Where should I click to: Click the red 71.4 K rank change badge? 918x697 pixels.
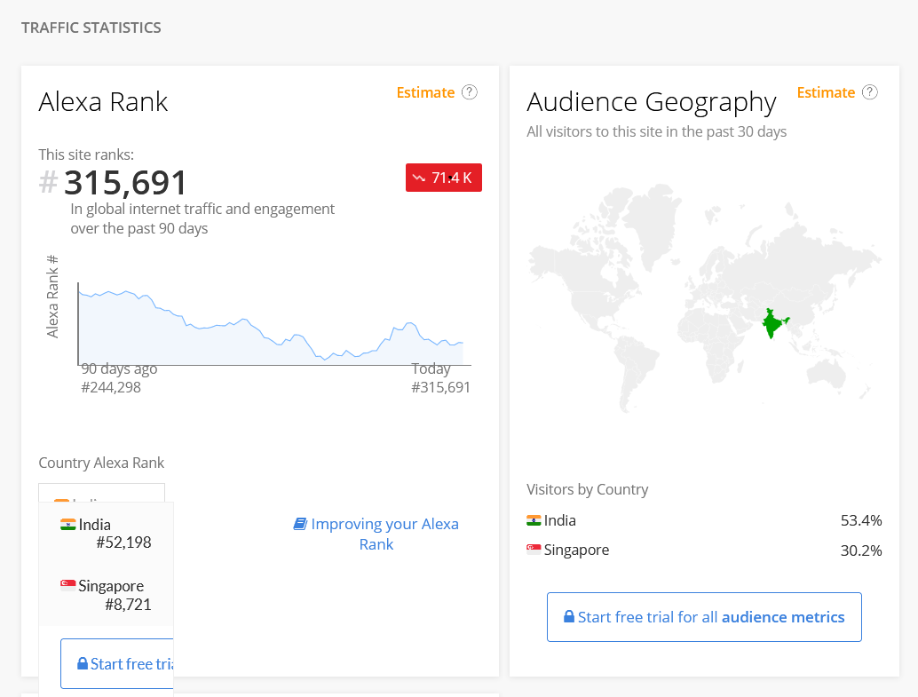point(444,178)
